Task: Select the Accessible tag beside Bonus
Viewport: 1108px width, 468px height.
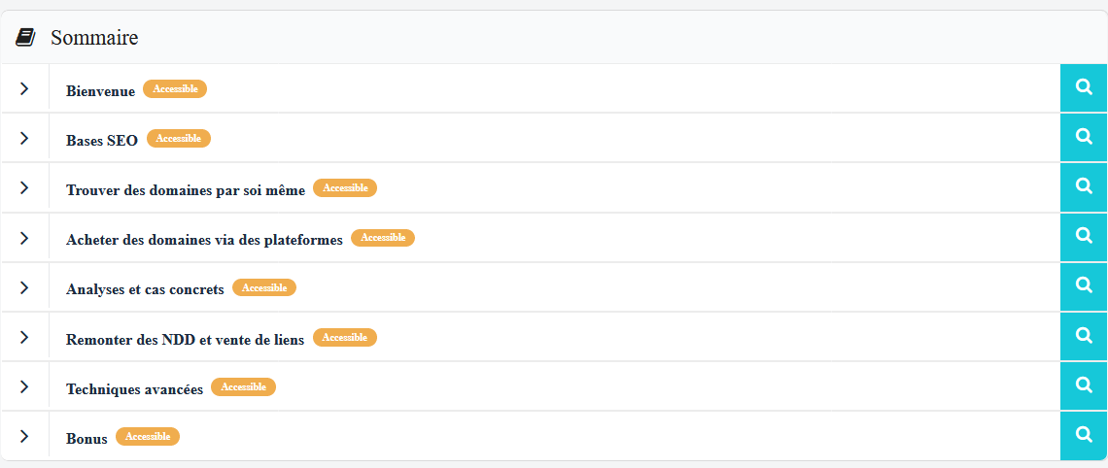Action: tap(148, 437)
